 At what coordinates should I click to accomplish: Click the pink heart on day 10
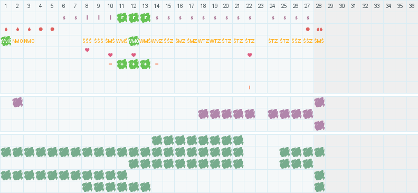point(110,55)
